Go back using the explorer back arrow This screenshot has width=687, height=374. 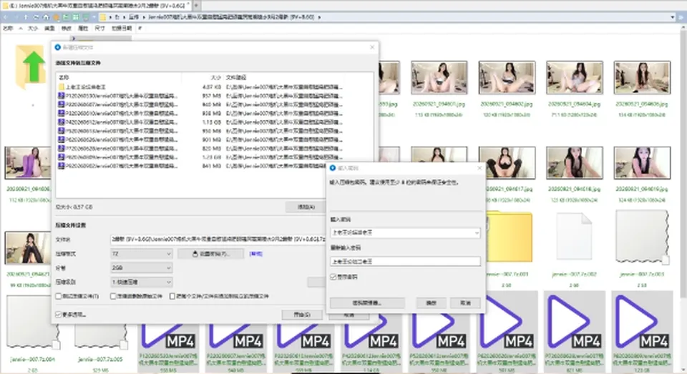[x=5, y=17]
